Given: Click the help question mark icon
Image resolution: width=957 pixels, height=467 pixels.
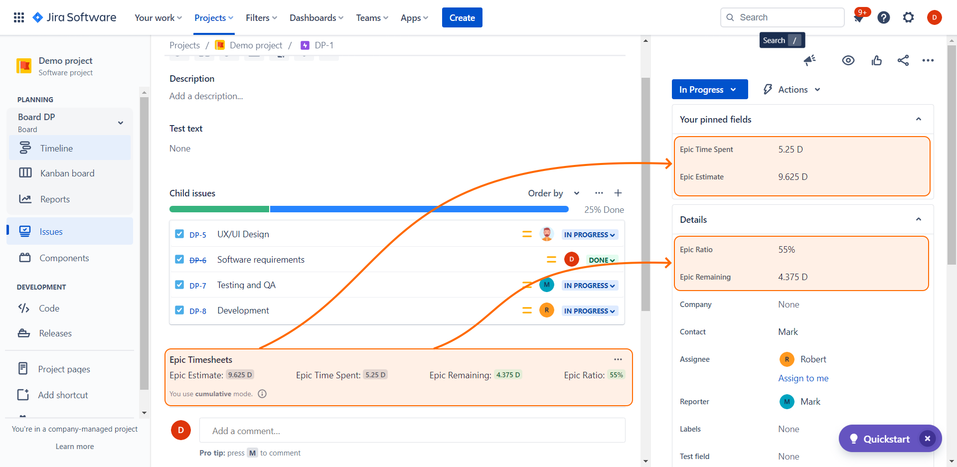Looking at the screenshot, I should coord(884,17).
